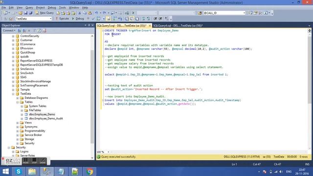Click Display Estimated Execution Plan icon
The image size is (313, 176).
coord(98,19)
